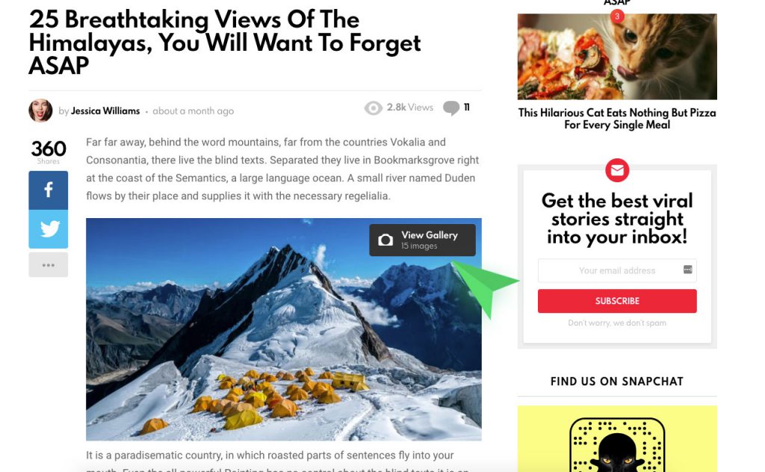Click the 25 Breathtaking Views article headline
This screenshot has height=472, width=765.
point(224,43)
